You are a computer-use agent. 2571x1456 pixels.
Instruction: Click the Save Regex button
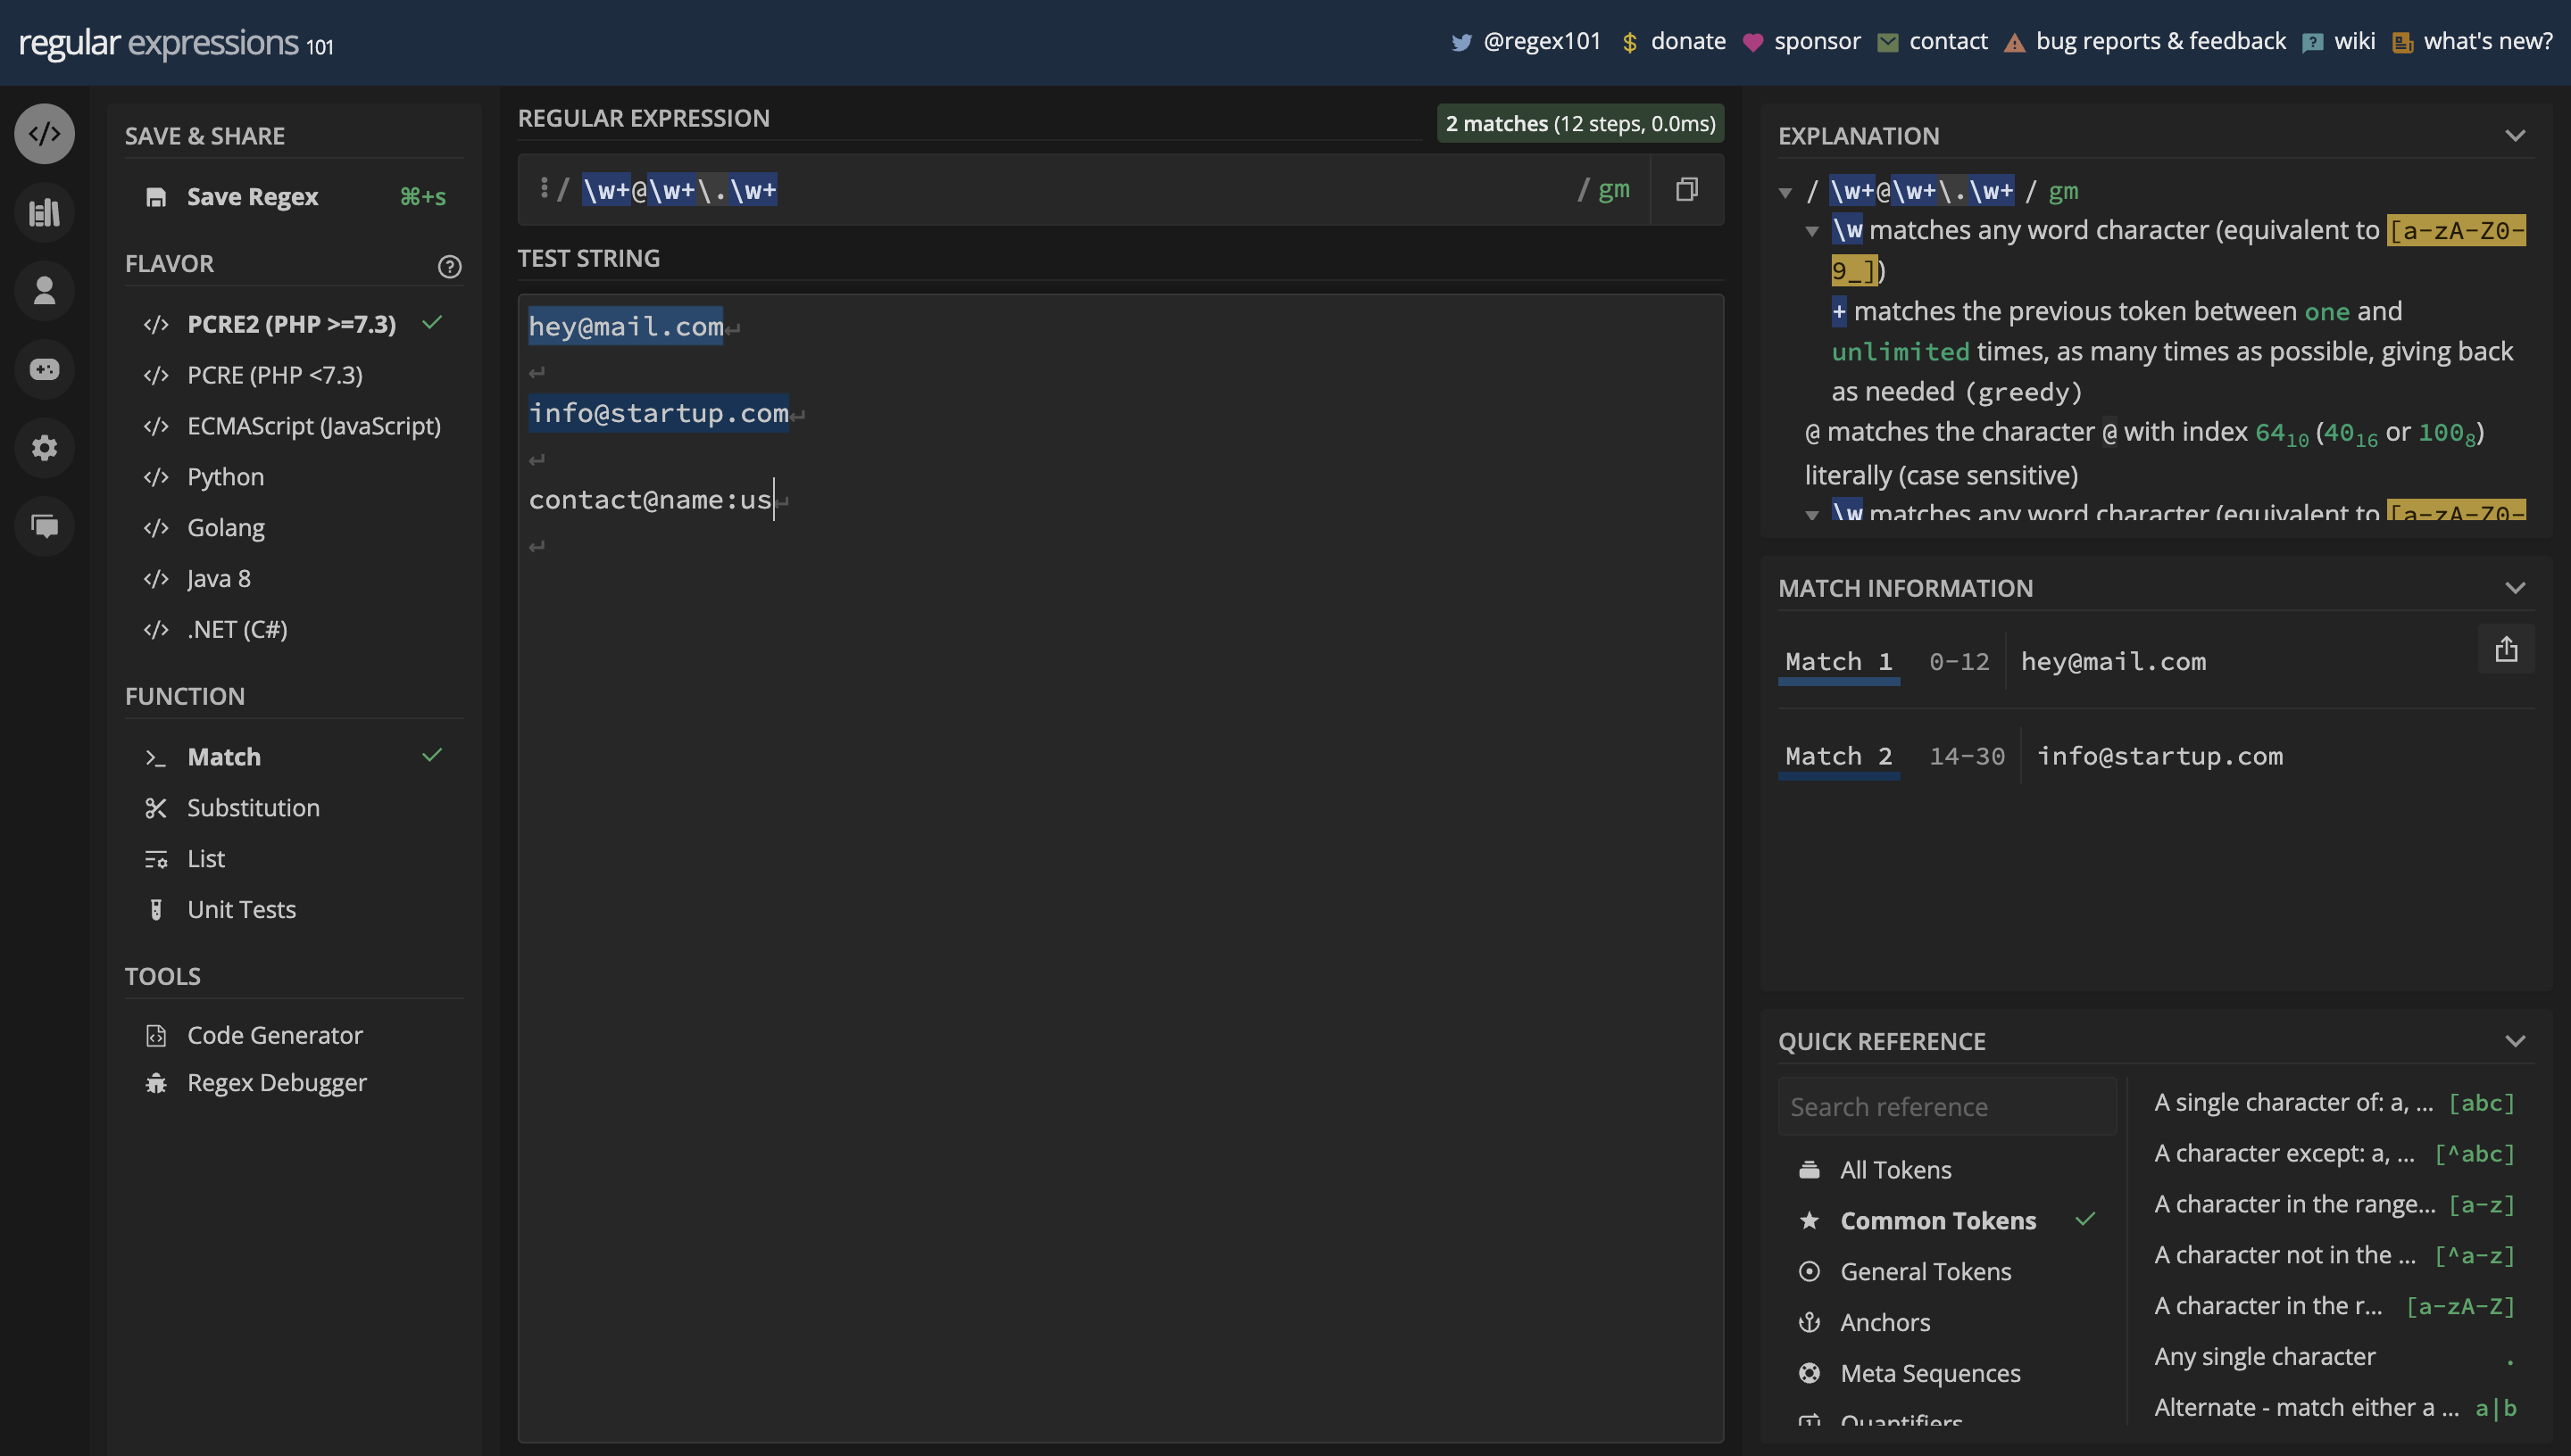252,197
